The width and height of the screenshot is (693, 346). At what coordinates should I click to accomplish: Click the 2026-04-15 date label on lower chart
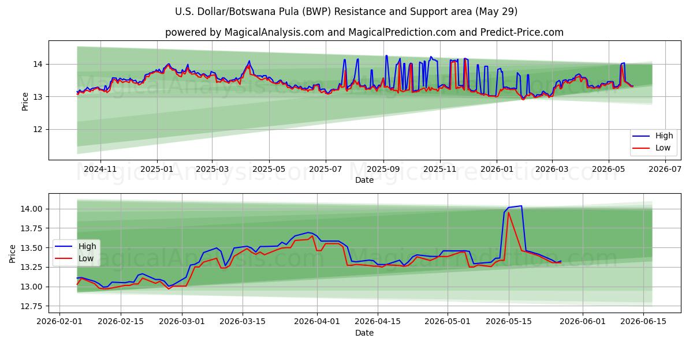click(x=379, y=322)
